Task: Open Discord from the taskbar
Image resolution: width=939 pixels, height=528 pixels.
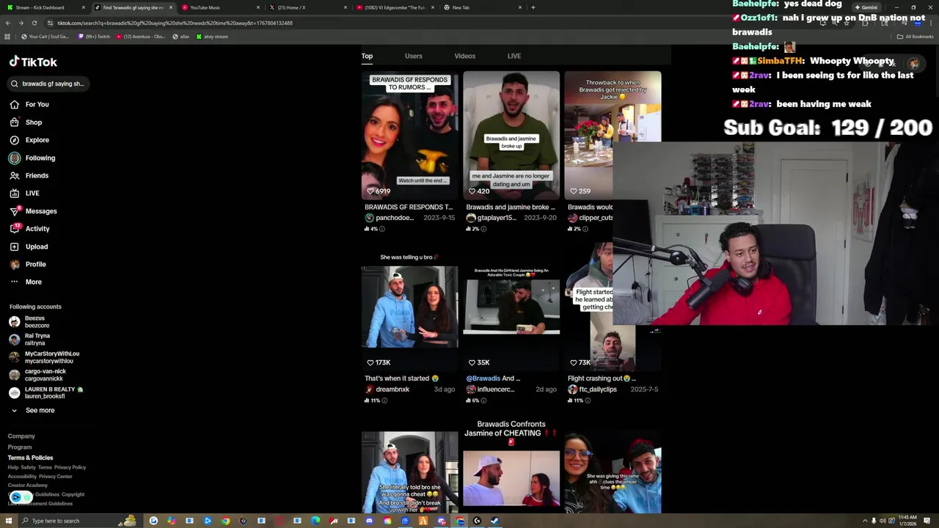Action: 369,521
